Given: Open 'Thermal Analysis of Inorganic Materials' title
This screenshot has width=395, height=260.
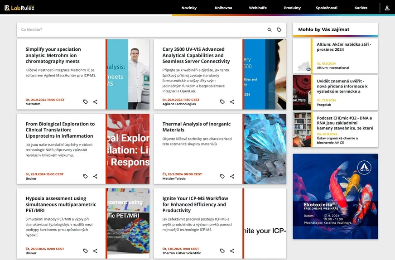Looking at the screenshot, I should tap(197, 127).
